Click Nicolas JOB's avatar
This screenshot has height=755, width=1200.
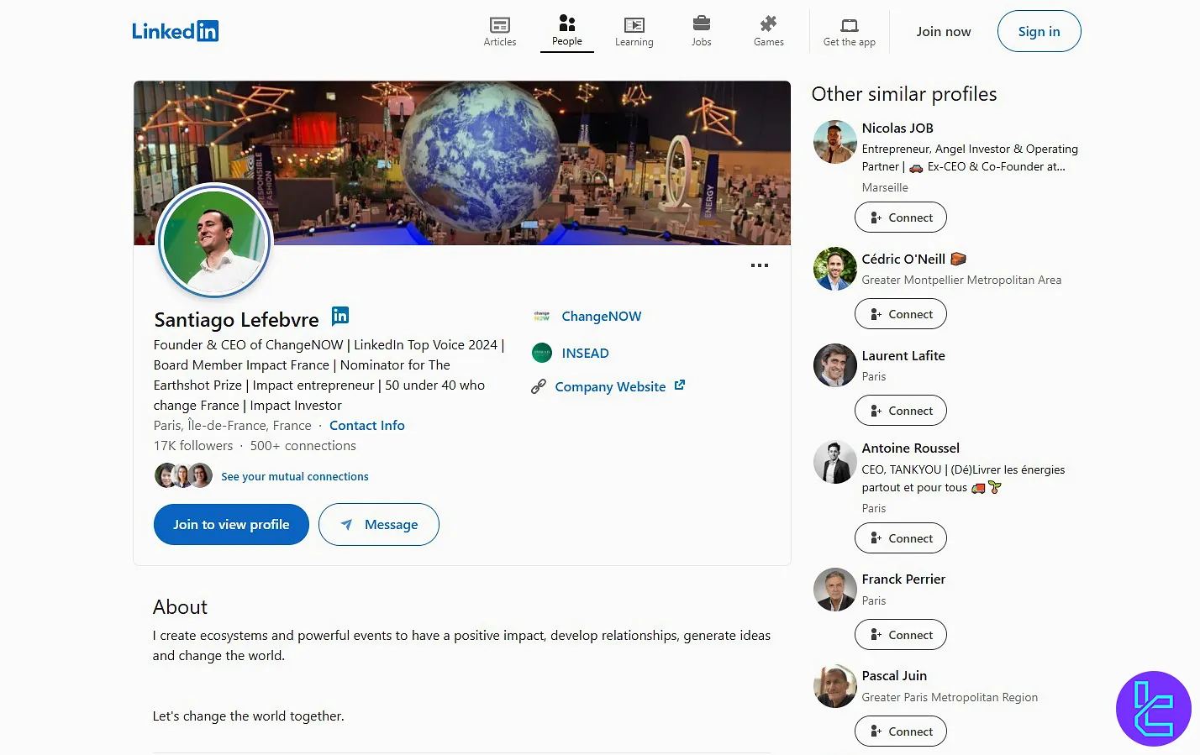point(835,142)
